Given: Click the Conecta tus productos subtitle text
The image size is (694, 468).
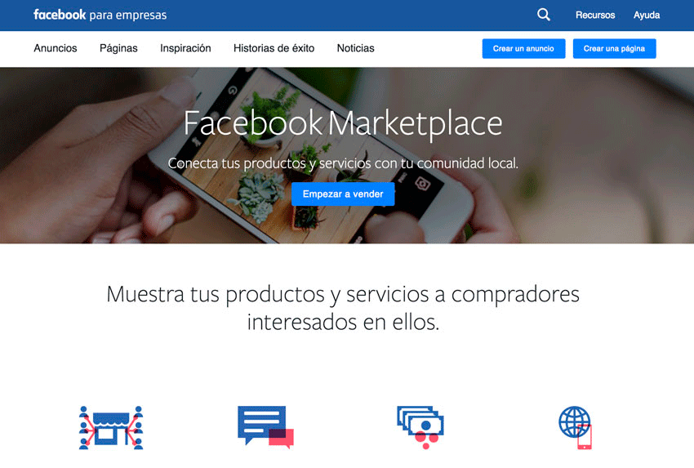Looking at the screenshot, I should click(x=343, y=163).
